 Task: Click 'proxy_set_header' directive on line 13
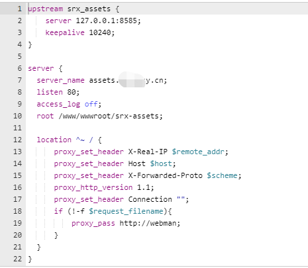click(x=89, y=152)
